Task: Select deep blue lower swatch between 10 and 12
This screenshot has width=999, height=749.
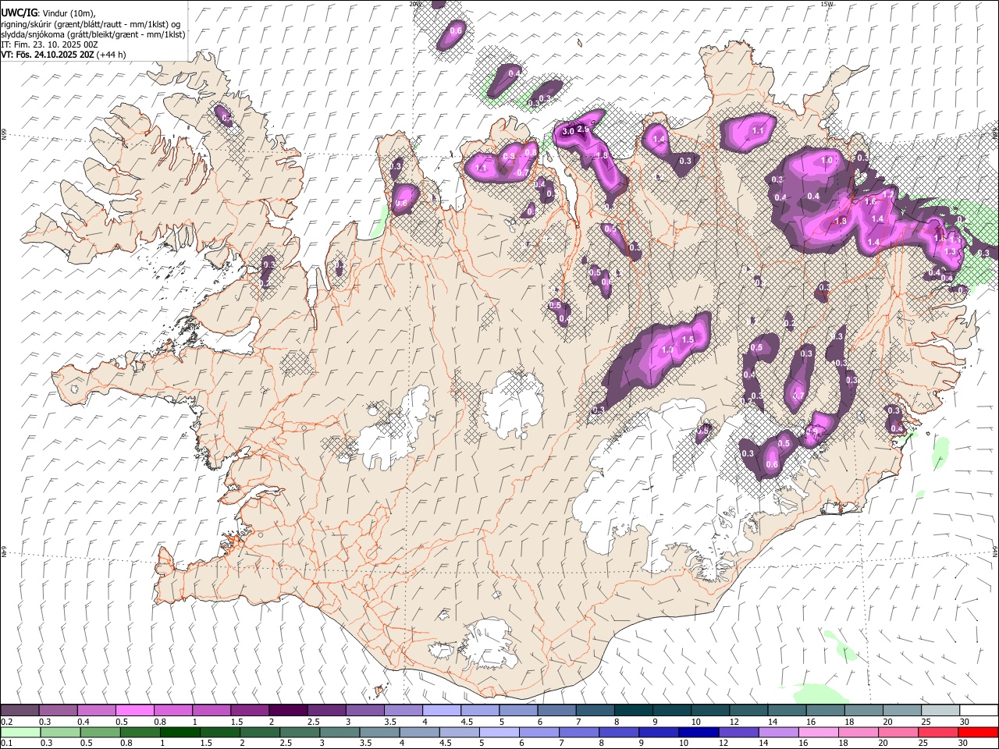Action: [x=699, y=732]
